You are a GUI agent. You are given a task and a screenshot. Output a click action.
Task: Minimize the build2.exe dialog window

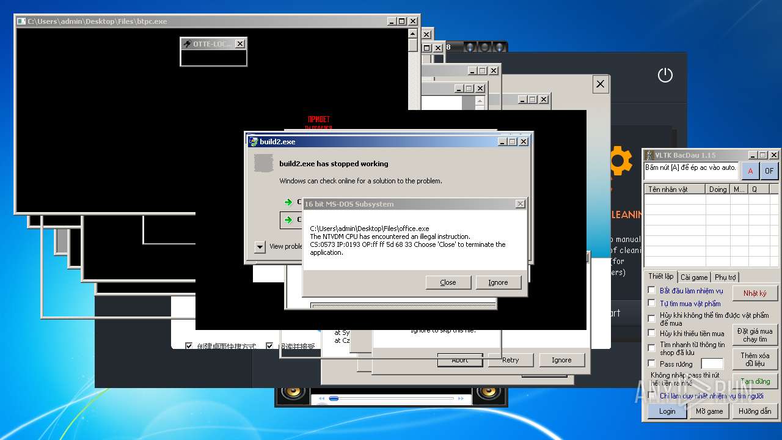click(x=502, y=142)
